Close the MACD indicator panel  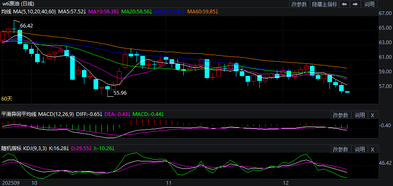373,115
